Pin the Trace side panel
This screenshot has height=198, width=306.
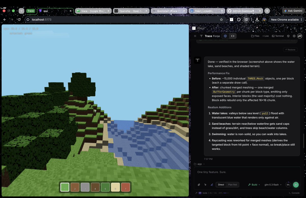(295, 28)
